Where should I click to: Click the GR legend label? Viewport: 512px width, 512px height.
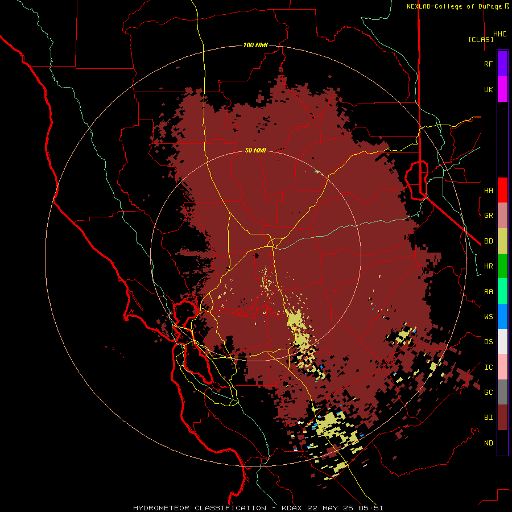pyautogui.click(x=488, y=216)
